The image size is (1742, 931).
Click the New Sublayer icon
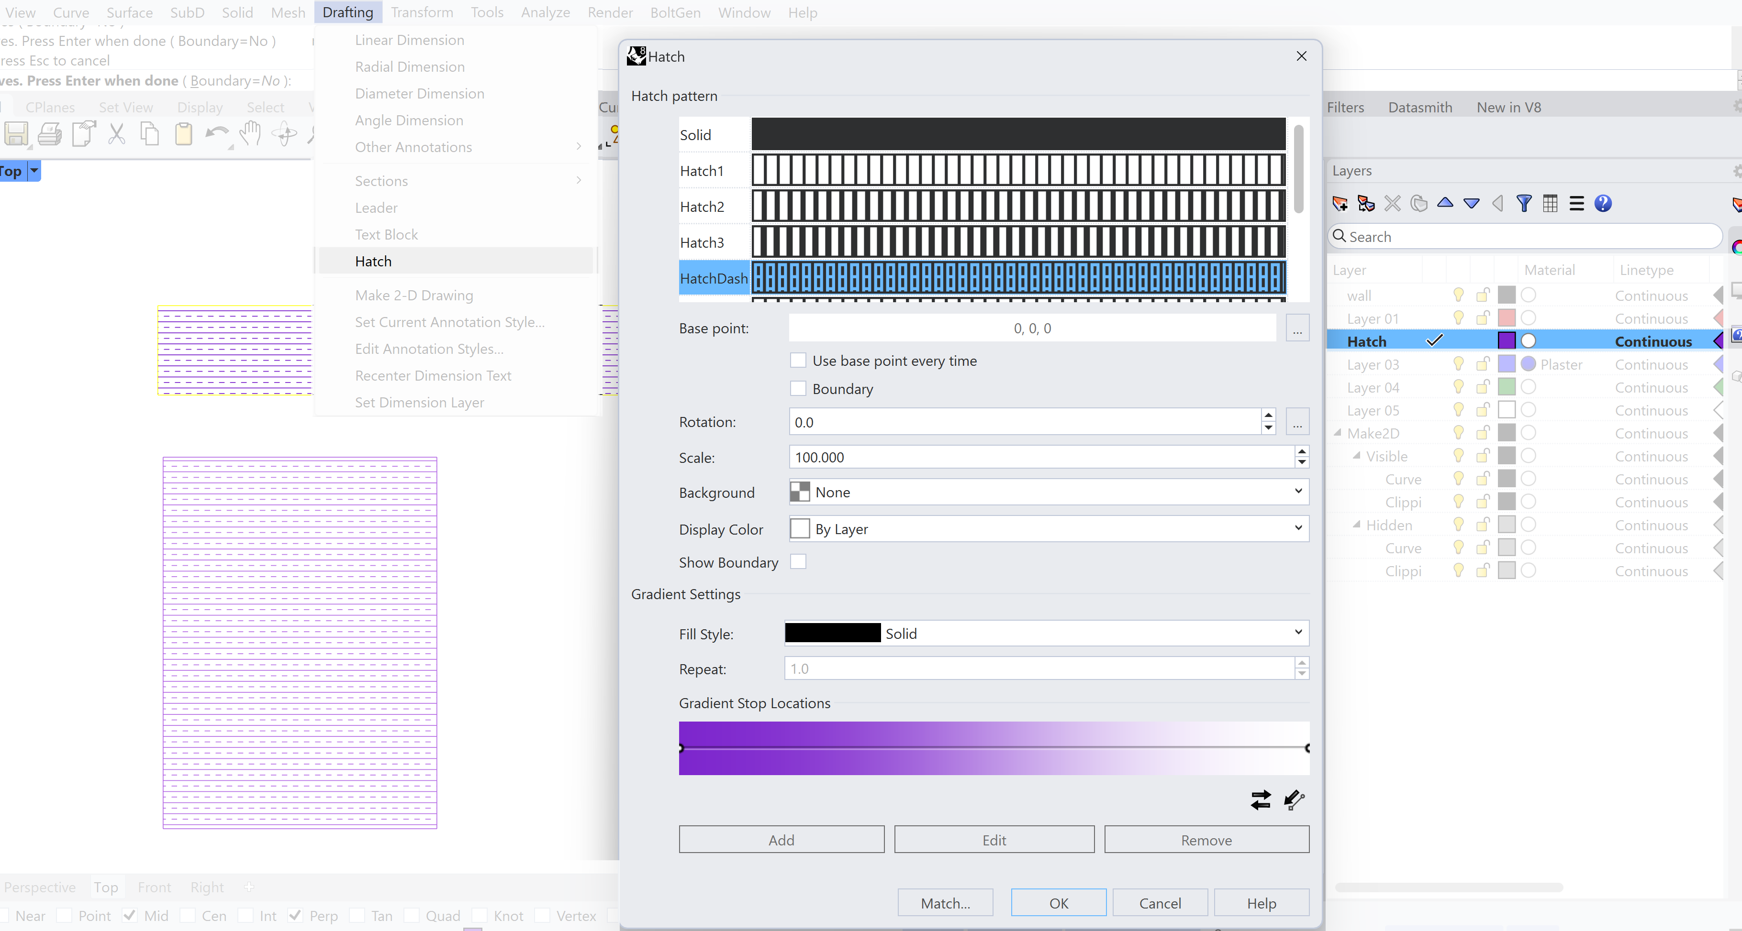(x=1366, y=203)
